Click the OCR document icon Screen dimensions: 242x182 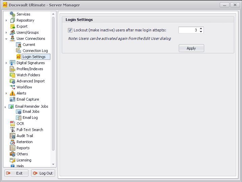click(x=13, y=124)
